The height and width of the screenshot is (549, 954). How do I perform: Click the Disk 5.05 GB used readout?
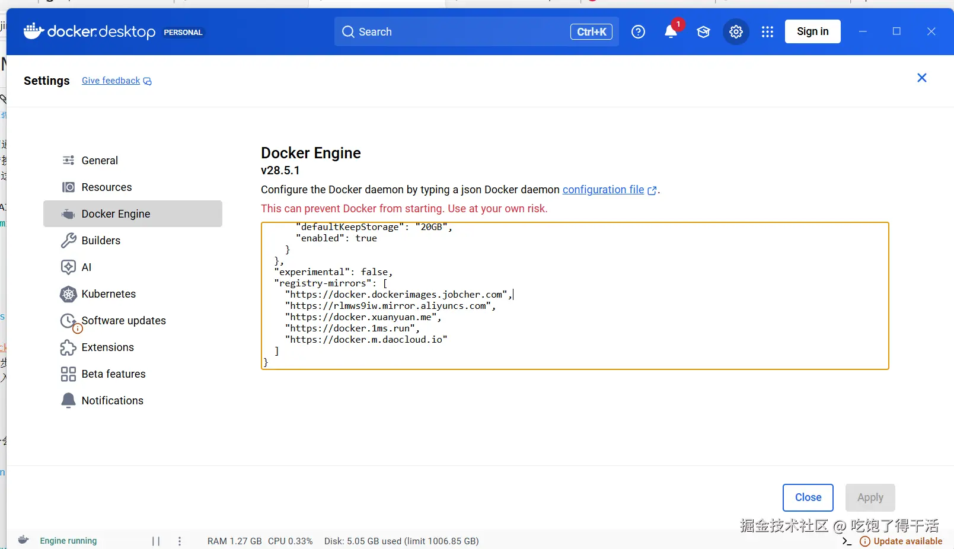401,541
